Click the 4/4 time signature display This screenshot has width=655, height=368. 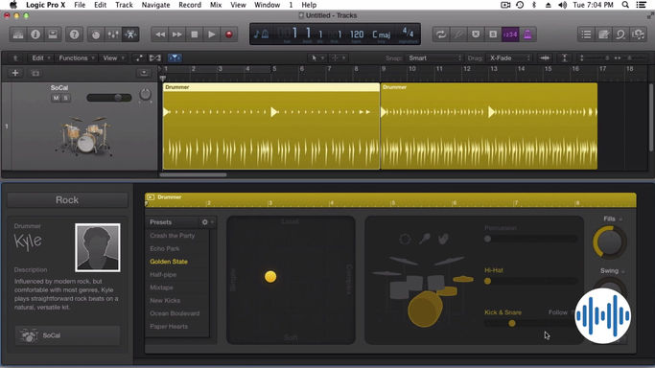click(408, 33)
